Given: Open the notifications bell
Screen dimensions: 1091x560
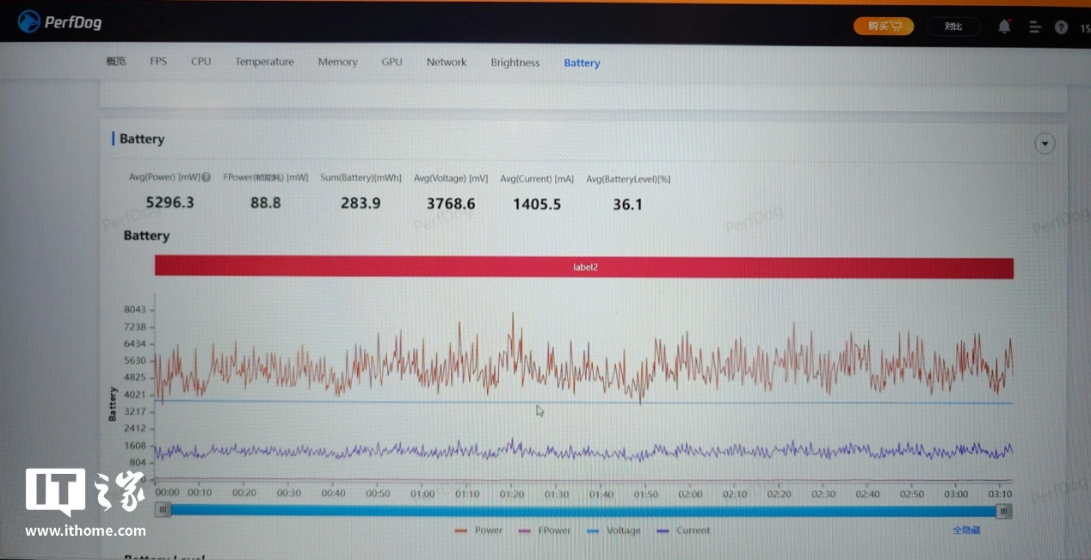Looking at the screenshot, I should 1004,27.
